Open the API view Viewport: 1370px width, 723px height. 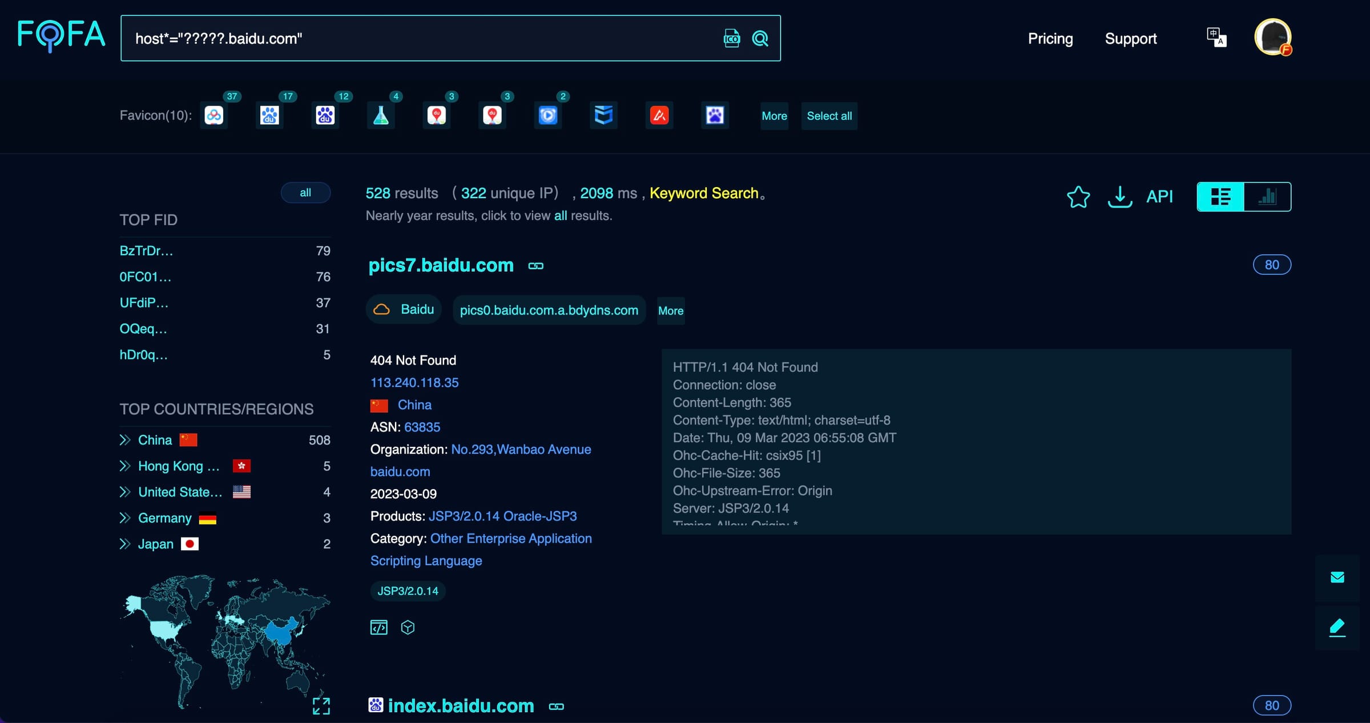coord(1160,196)
